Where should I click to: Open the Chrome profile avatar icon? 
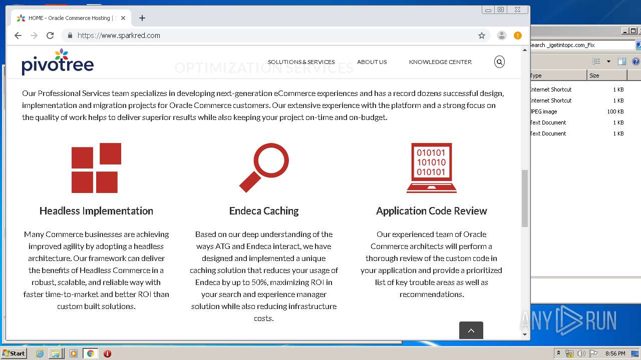(501, 35)
